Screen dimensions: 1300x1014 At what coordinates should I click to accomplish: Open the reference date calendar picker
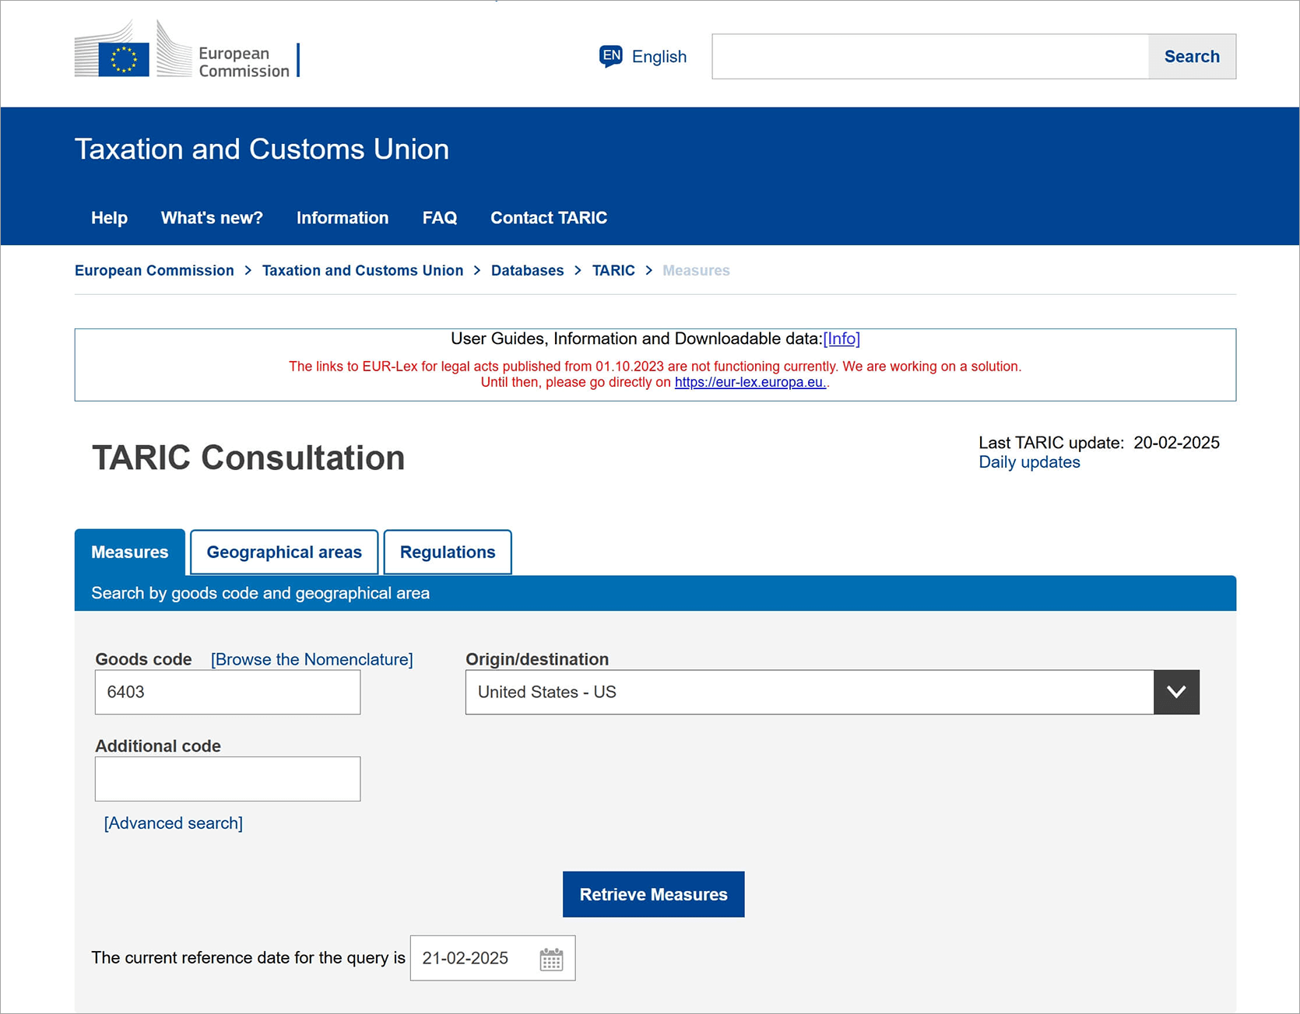[551, 959]
